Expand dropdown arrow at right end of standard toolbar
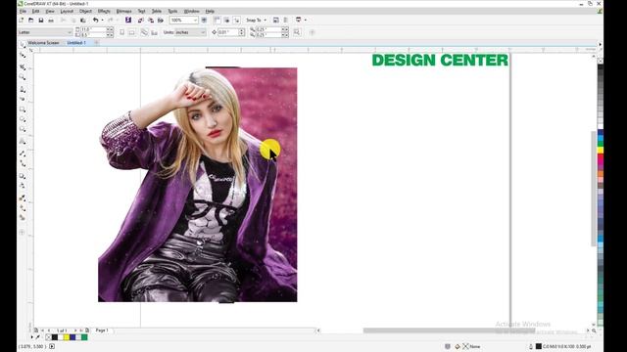 pos(306,20)
